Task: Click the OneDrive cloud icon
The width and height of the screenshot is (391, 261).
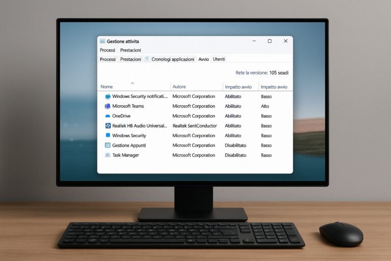Action: tap(107, 116)
